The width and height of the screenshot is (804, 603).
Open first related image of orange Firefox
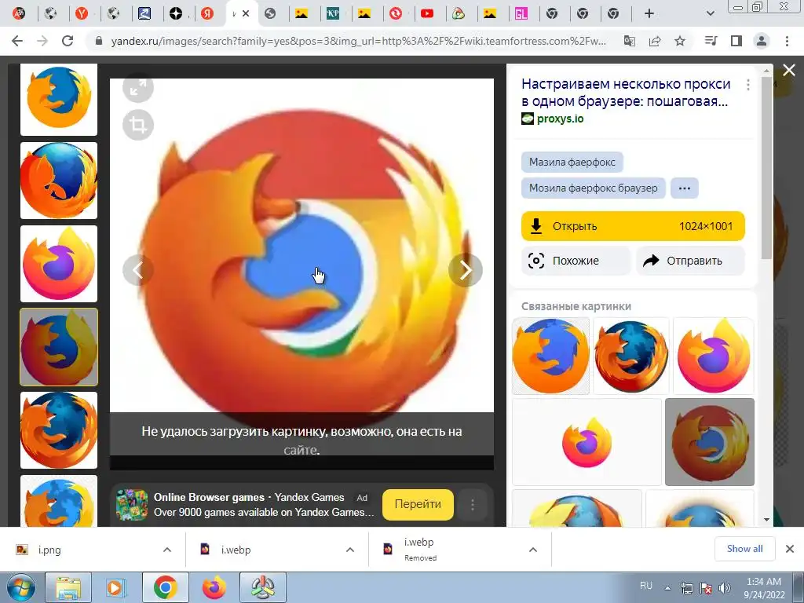pyautogui.click(x=551, y=356)
